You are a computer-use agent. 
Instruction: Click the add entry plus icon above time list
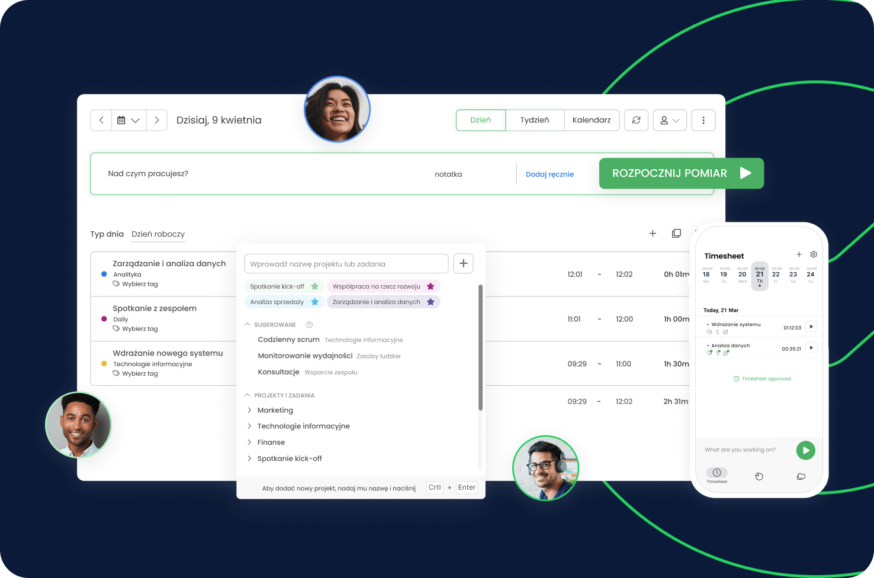(653, 234)
